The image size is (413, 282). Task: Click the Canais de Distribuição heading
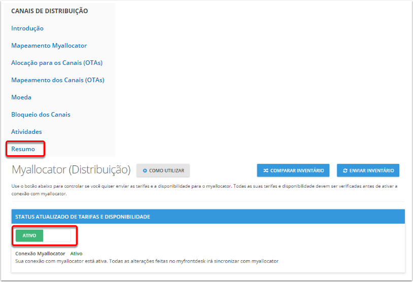(50, 11)
